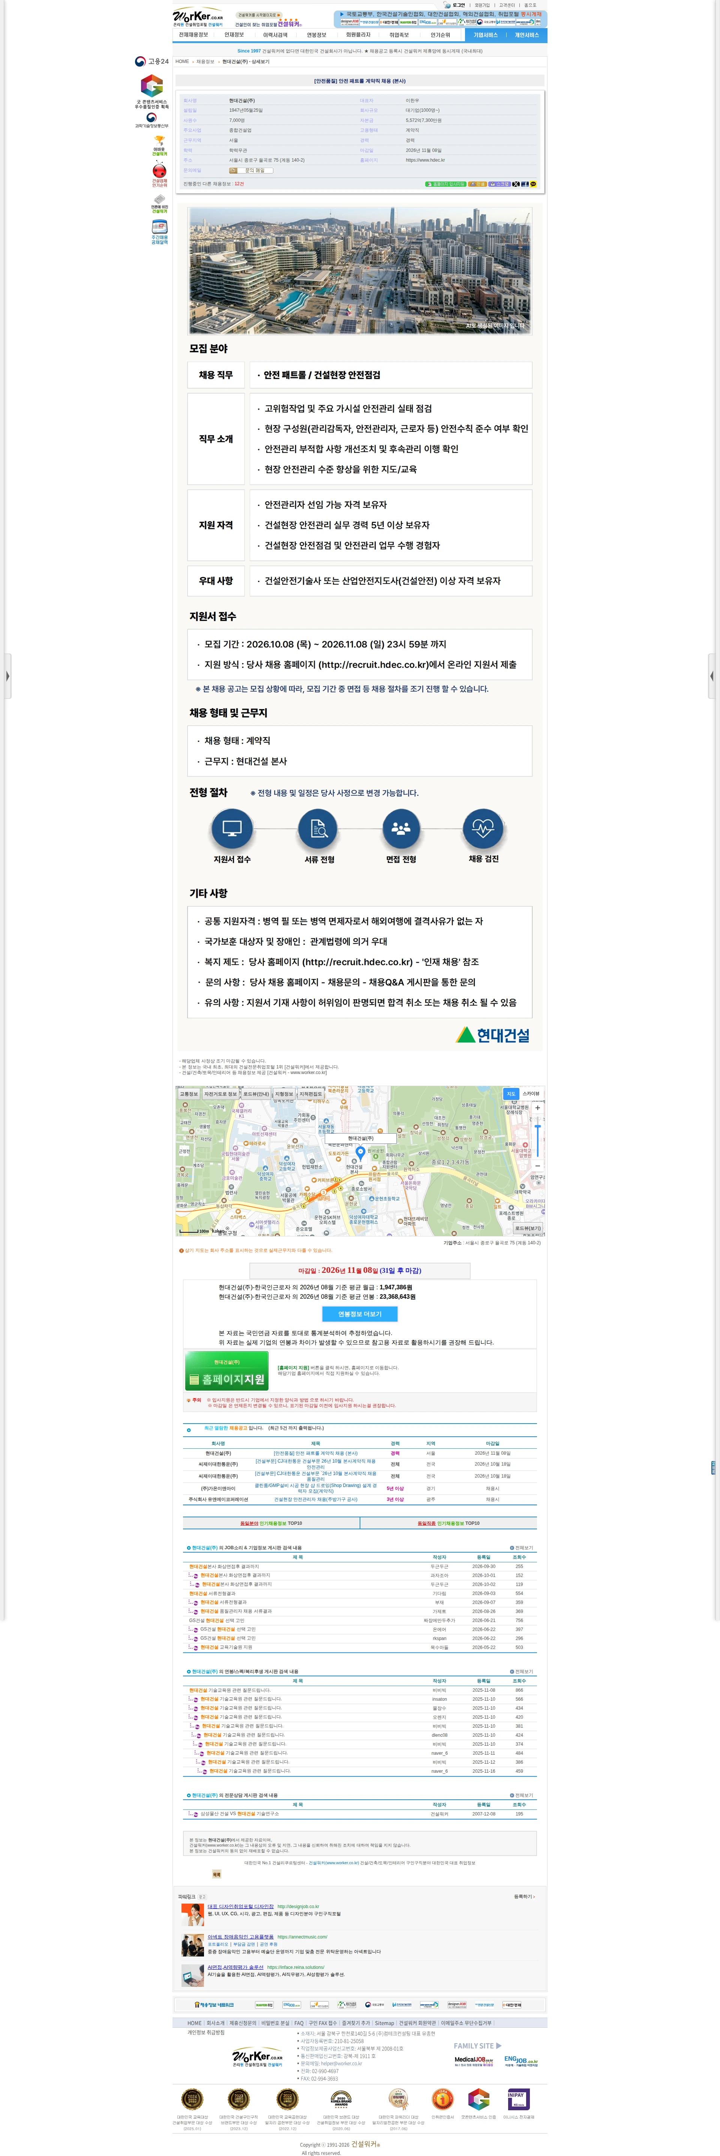Share posting via X icon
Screen dimensions: 720x2156
pyautogui.click(x=516, y=183)
